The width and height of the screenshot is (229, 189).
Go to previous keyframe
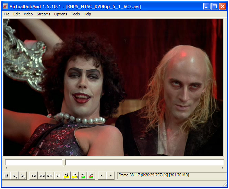click(67, 176)
